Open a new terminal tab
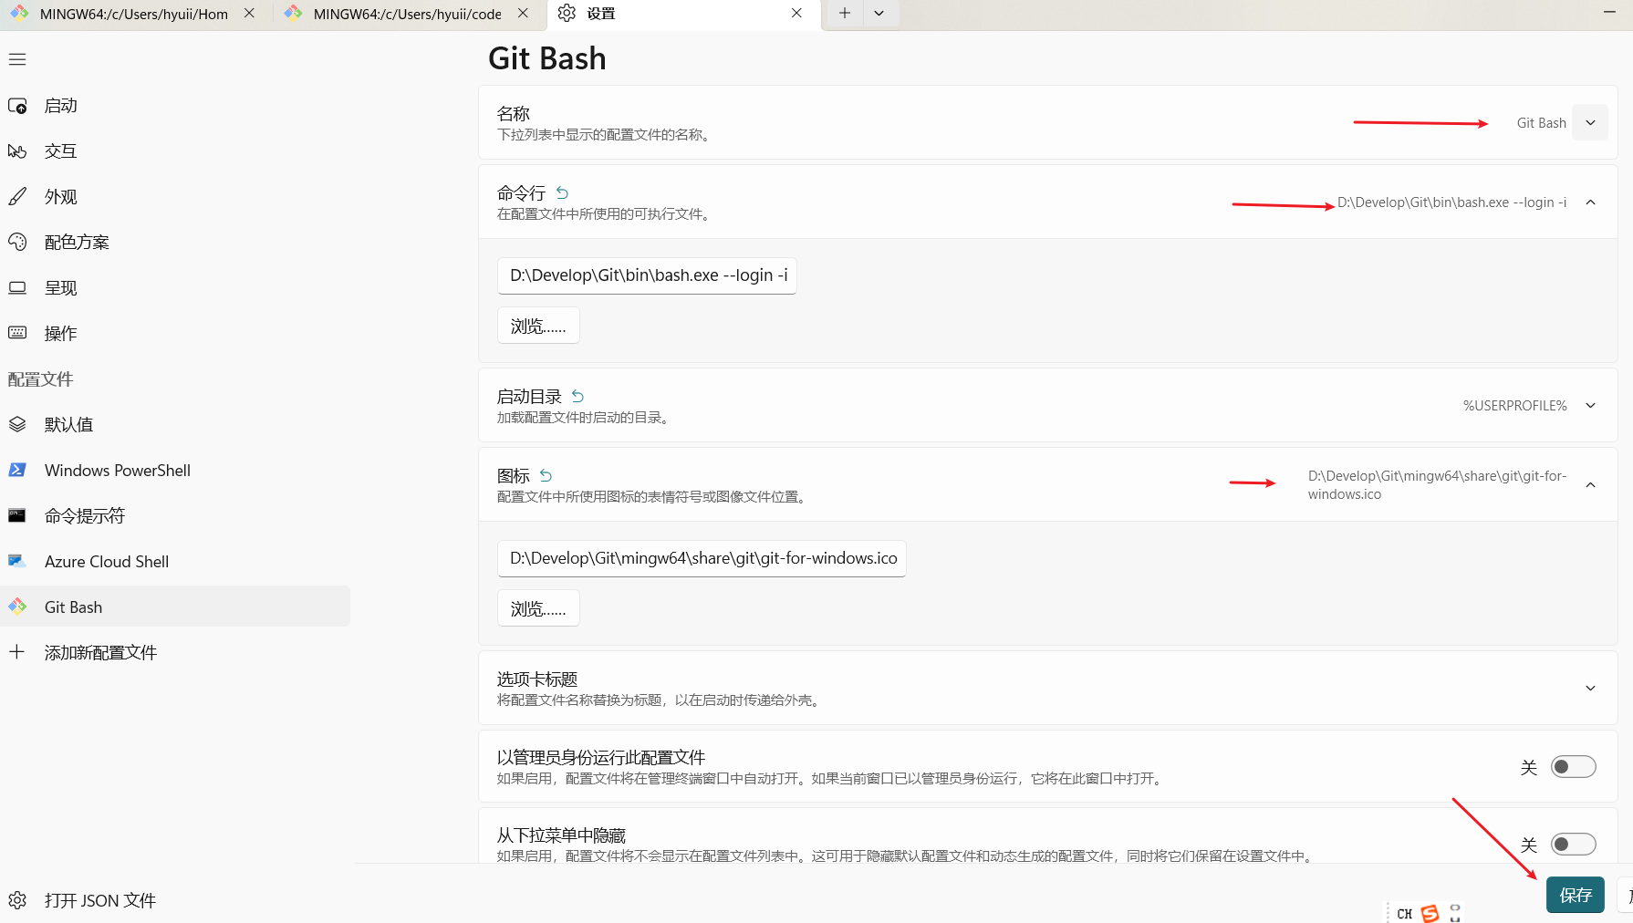The image size is (1633, 923). tap(845, 13)
